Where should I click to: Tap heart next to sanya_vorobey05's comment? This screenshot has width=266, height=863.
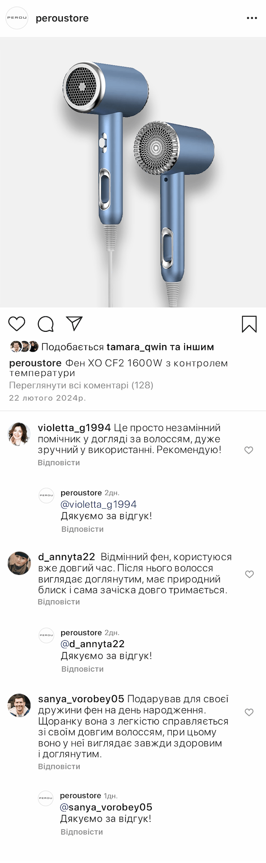pos(249,713)
